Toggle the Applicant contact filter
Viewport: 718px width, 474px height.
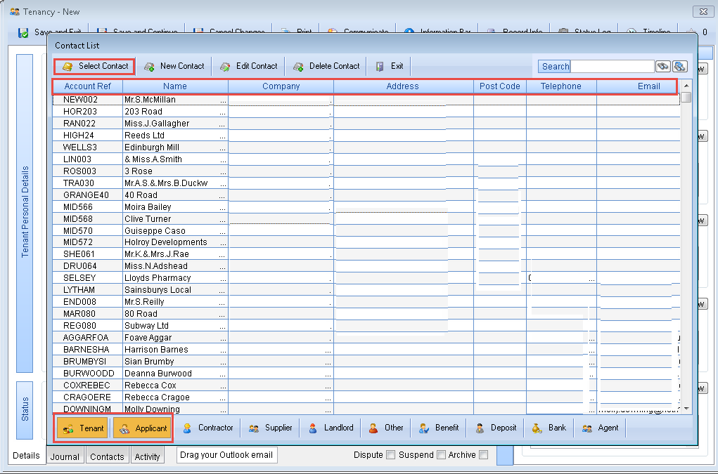[x=142, y=428]
